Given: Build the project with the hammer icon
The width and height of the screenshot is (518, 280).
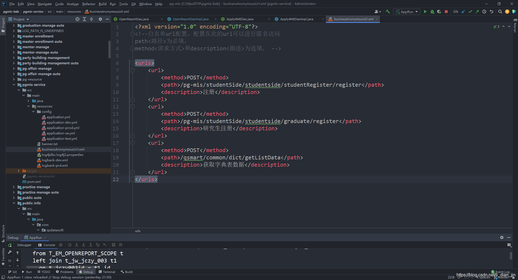Looking at the screenshot, I should [388, 12].
